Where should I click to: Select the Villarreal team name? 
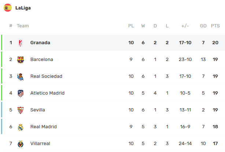tap(40, 144)
